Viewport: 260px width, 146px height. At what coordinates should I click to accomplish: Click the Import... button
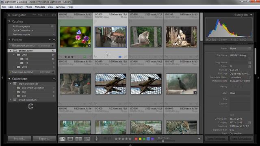point(19,139)
